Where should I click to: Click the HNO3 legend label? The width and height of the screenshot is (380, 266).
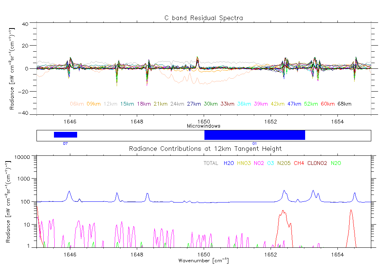tap(244, 163)
